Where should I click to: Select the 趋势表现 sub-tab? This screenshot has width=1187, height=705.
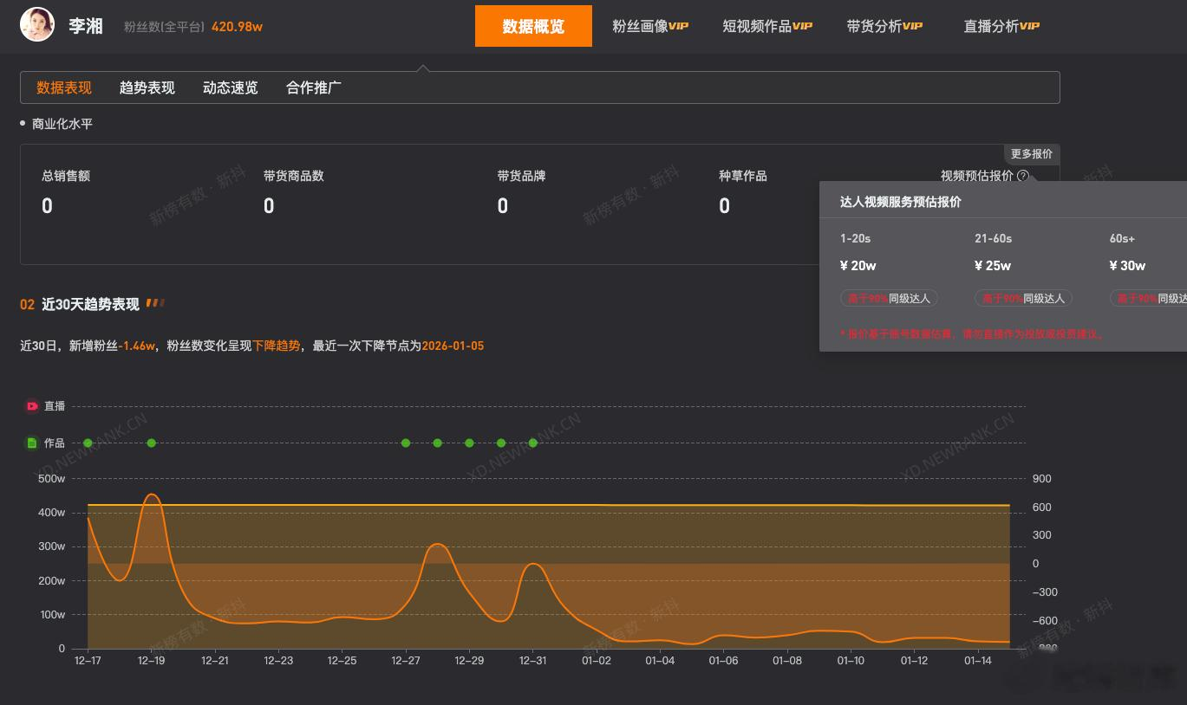click(147, 87)
